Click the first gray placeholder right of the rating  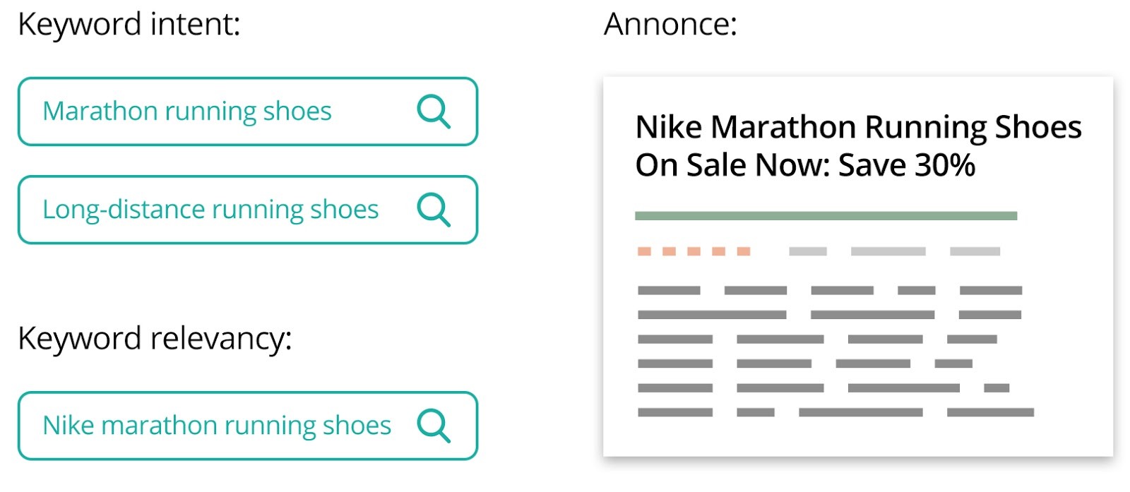(807, 251)
